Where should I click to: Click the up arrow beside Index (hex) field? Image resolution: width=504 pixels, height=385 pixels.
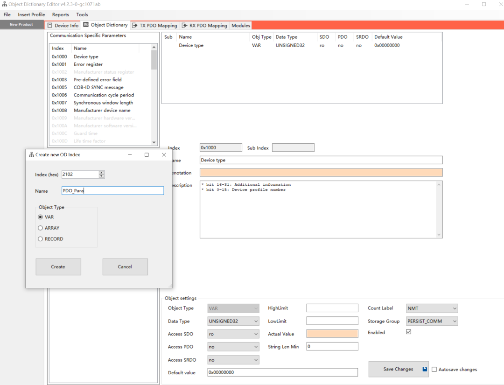(101, 172)
